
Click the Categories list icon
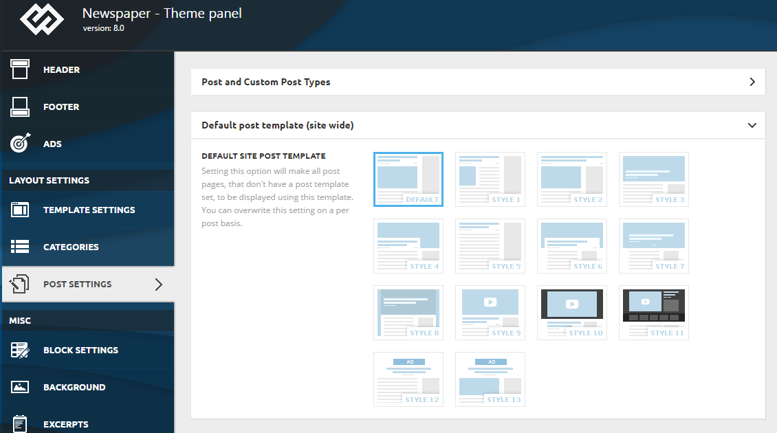point(20,247)
